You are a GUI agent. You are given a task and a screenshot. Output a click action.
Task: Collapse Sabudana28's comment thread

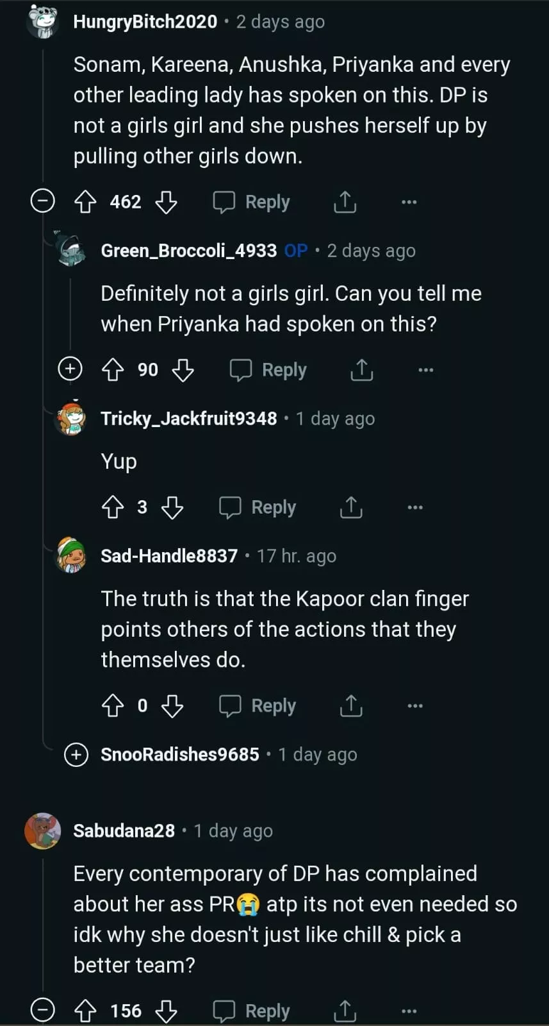point(43,1011)
